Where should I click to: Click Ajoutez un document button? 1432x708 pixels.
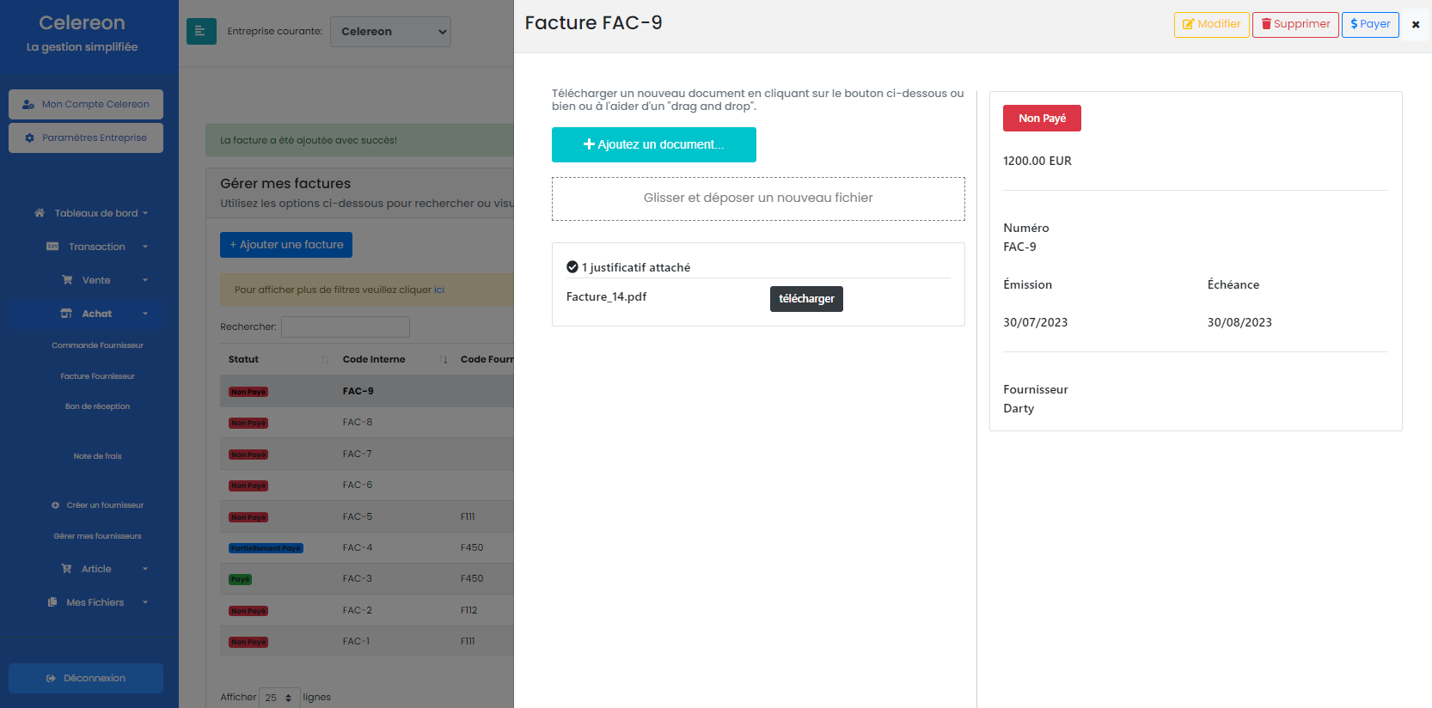[x=653, y=144]
